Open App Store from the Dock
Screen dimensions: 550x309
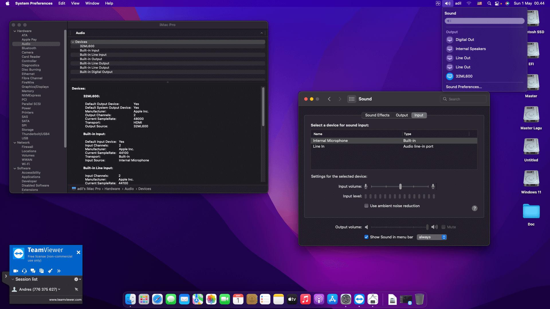pyautogui.click(x=332, y=299)
